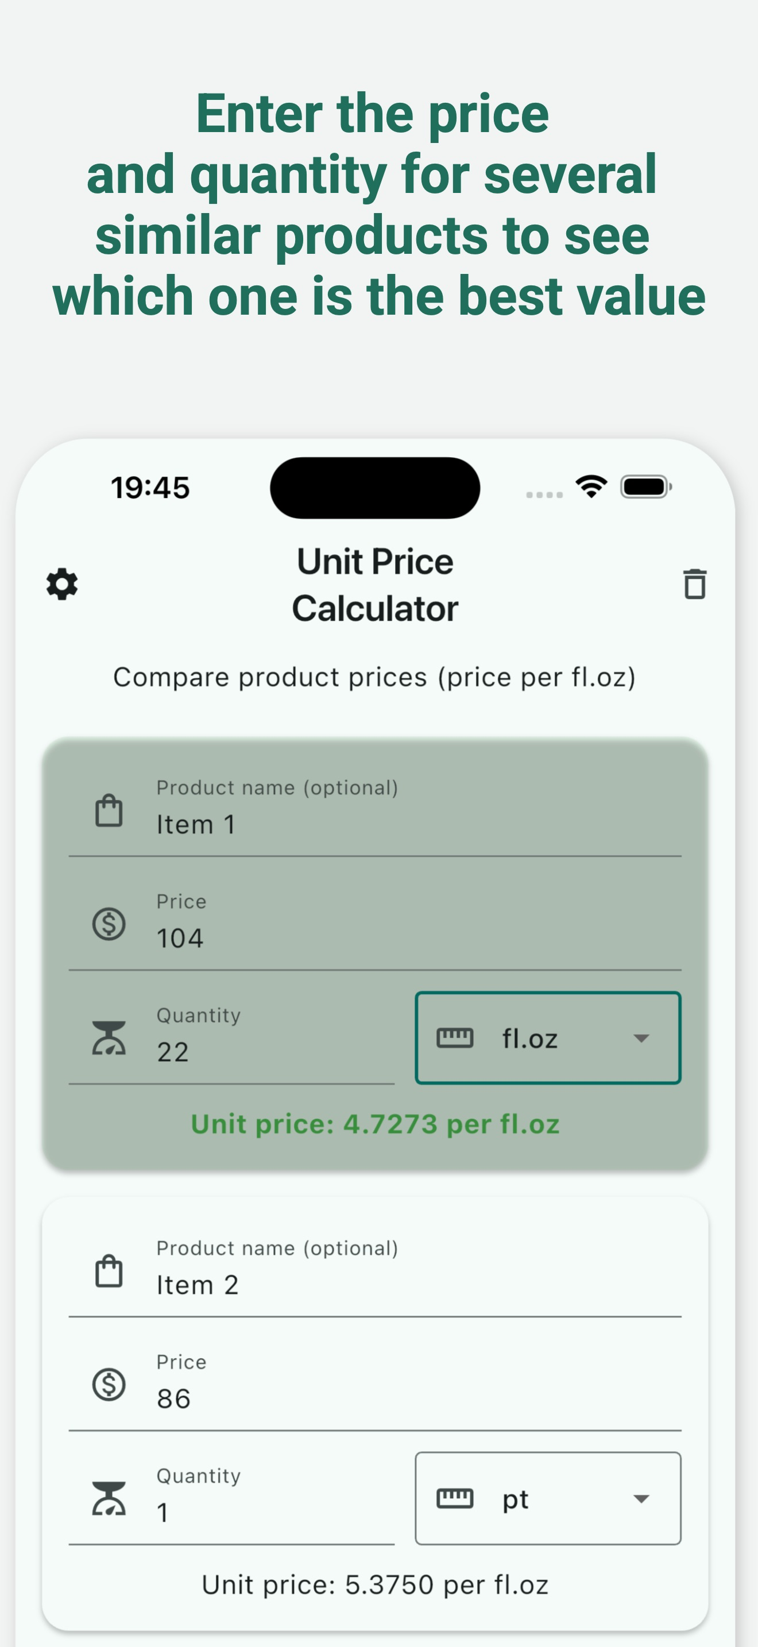Select the unit price 4.7273 result text
This screenshot has width=758, height=1647.
point(375,1124)
